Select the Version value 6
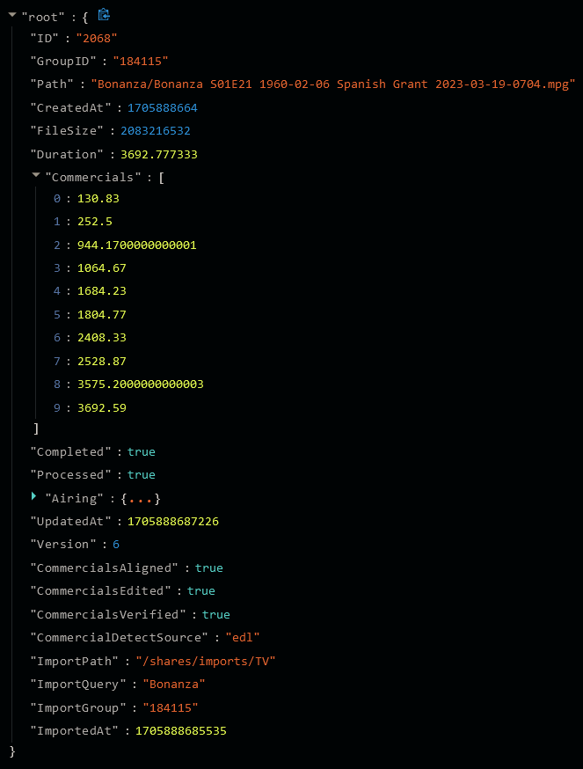 (x=116, y=545)
